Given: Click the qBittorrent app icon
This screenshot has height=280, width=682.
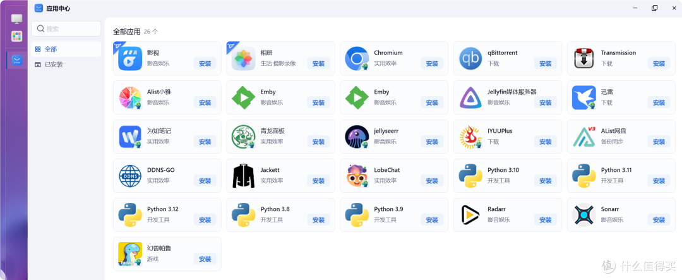Looking at the screenshot, I should tap(470, 58).
